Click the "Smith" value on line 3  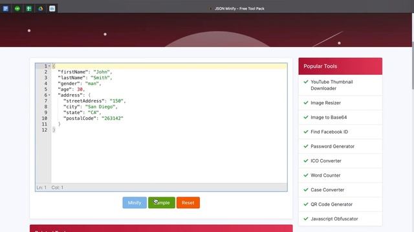100,77
